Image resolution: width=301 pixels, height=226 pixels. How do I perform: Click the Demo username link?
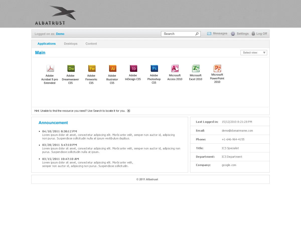click(x=60, y=34)
